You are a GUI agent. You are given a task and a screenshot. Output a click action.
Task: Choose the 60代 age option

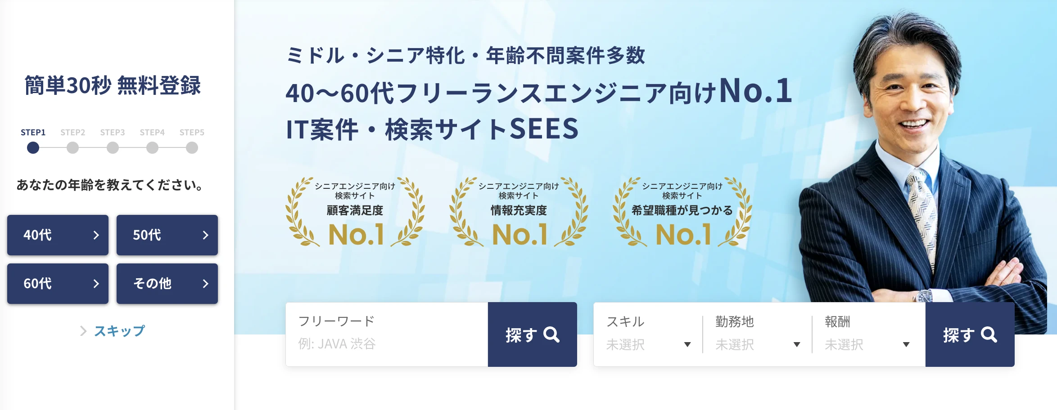click(x=58, y=284)
